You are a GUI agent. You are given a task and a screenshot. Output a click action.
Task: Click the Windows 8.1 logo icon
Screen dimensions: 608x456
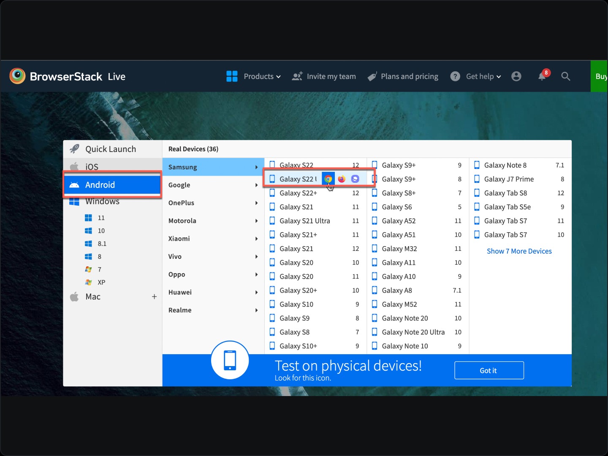coord(88,244)
